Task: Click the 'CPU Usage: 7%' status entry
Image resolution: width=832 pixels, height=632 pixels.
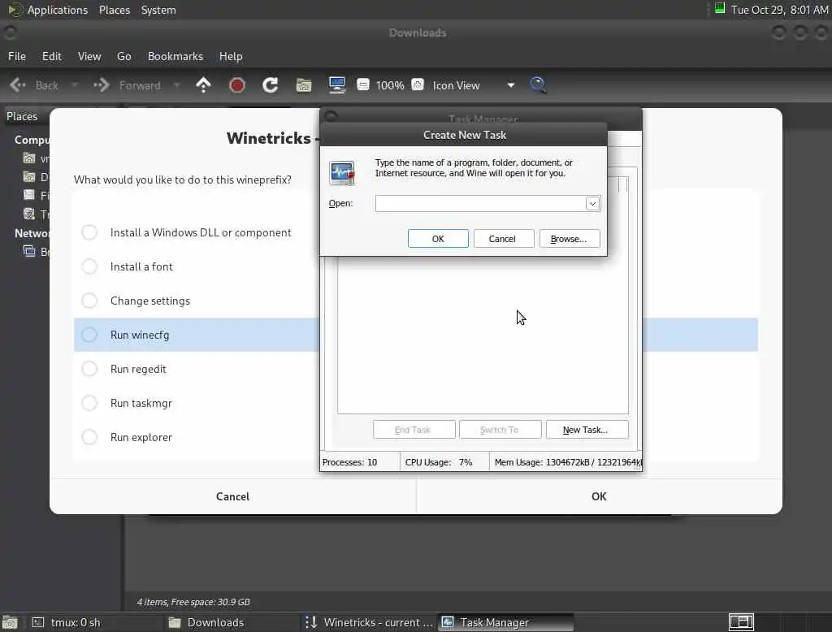Action: click(439, 462)
